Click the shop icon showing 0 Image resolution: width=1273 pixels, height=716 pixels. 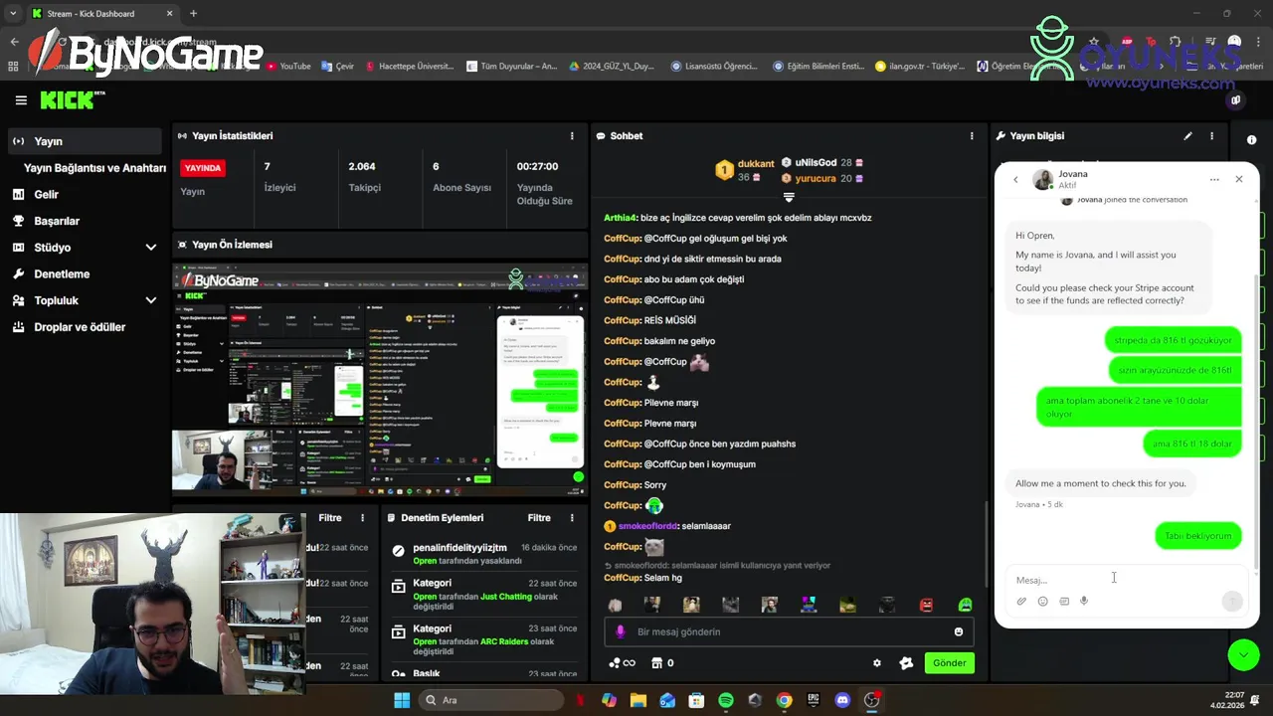tap(662, 663)
